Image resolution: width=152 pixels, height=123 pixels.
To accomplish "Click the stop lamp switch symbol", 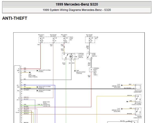I will [x=89, y=56].
